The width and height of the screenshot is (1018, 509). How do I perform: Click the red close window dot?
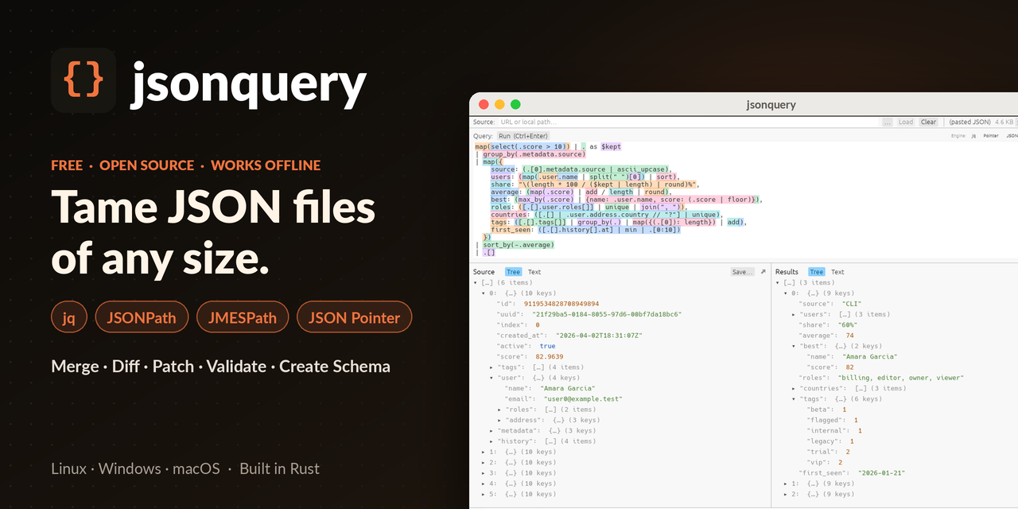pos(484,104)
